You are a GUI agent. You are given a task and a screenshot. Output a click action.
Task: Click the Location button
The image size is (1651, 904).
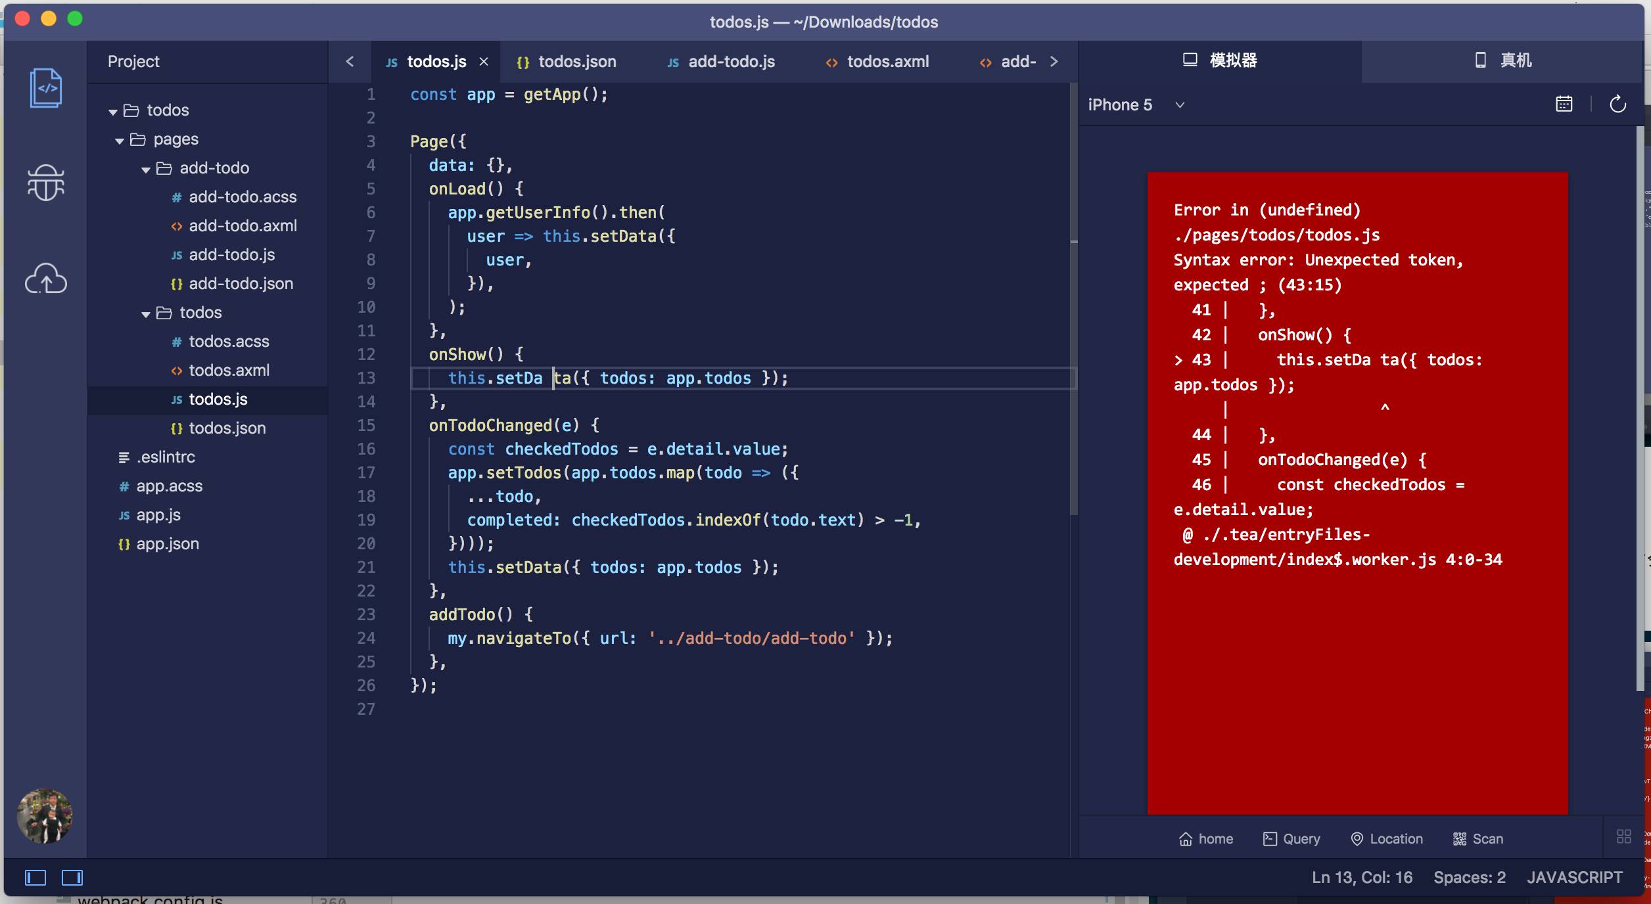(1387, 839)
